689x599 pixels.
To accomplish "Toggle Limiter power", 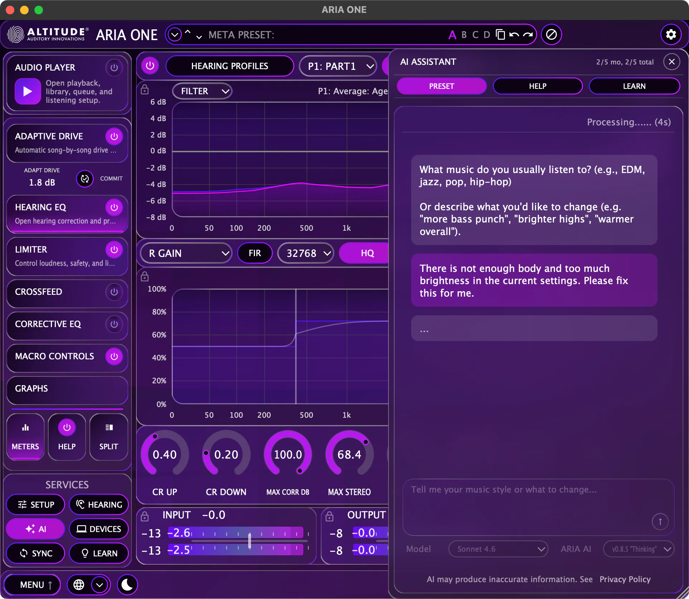I will tap(114, 249).
